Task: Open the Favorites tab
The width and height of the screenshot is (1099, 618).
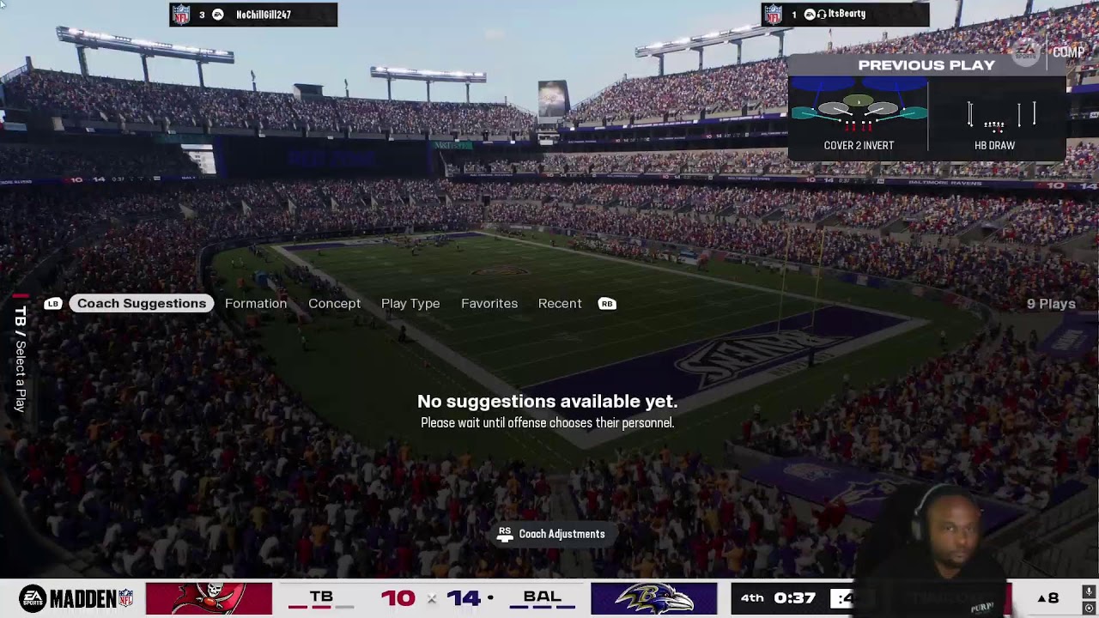Action: click(489, 303)
